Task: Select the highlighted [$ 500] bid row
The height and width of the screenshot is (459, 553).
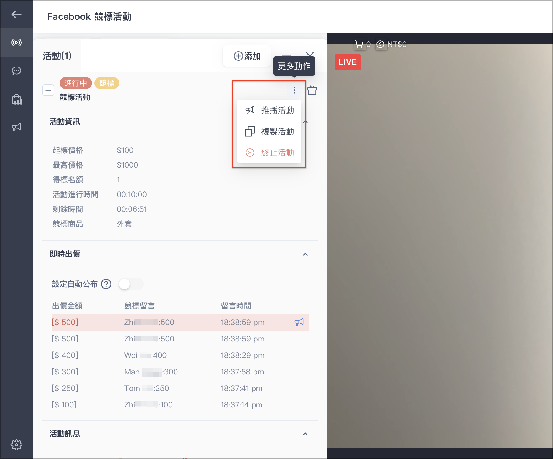Action: pyautogui.click(x=180, y=322)
